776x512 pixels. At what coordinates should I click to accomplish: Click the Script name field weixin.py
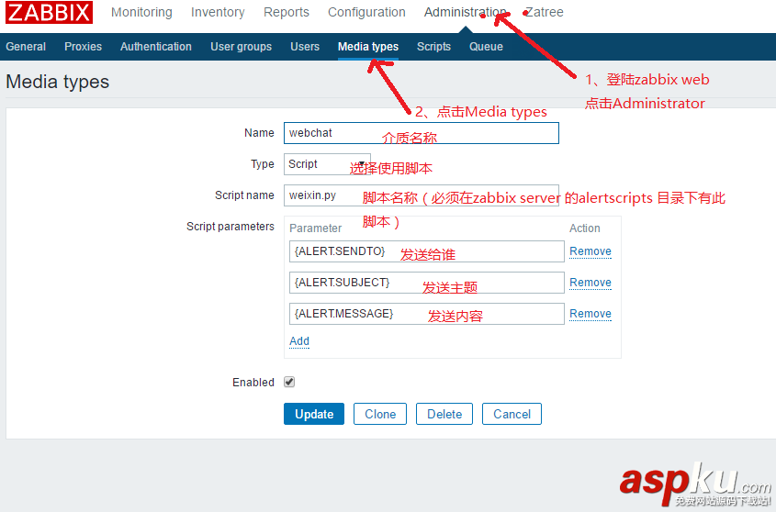(x=422, y=195)
